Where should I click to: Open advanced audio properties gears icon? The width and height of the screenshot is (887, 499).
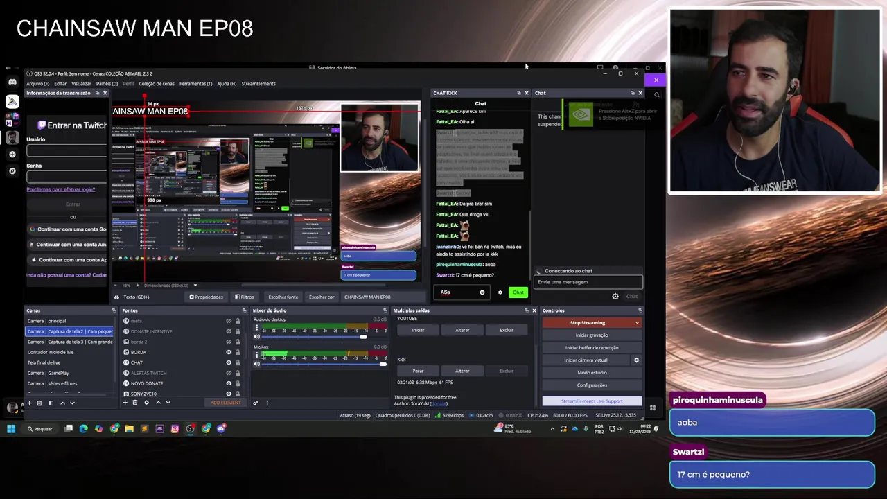click(x=256, y=403)
